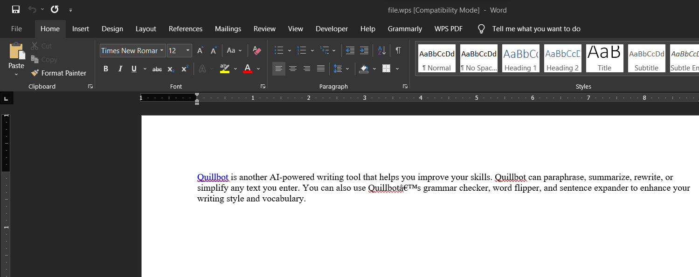Apply the Heading 1 style
The width and height of the screenshot is (699, 277).
coord(520,58)
